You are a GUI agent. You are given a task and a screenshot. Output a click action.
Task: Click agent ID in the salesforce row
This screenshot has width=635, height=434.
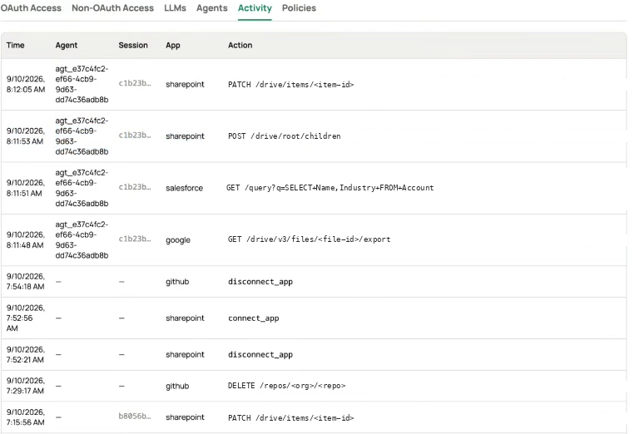82,188
